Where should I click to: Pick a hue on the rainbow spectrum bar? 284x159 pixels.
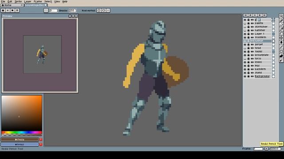22,132
